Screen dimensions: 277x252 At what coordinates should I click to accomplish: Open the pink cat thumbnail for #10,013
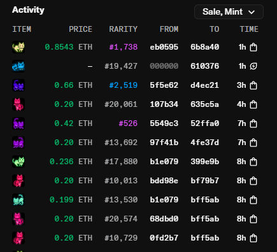pyautogui.click(x=18, y=181)
